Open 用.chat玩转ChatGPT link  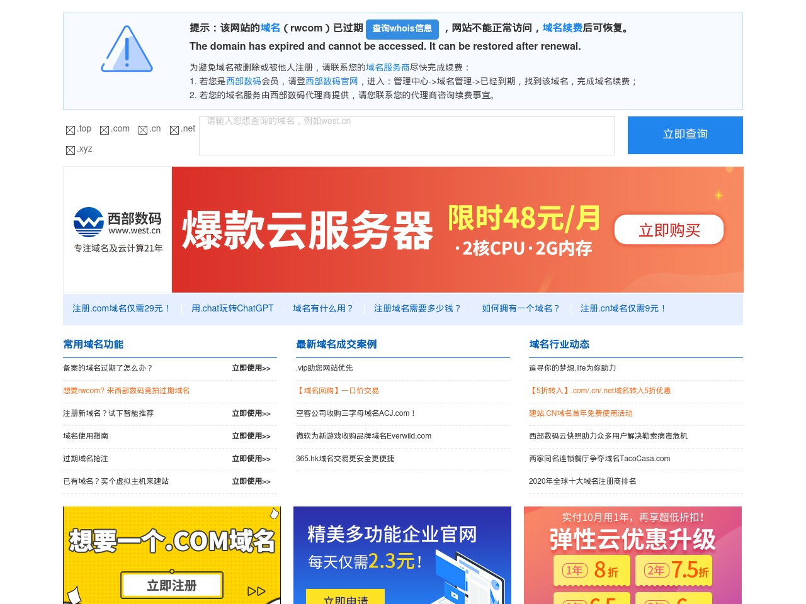[x=232, y=308]
